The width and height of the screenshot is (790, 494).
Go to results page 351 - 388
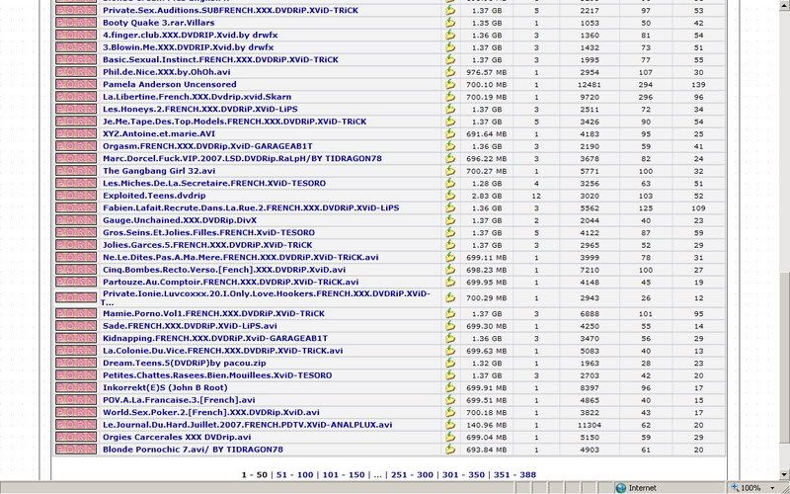514,475
